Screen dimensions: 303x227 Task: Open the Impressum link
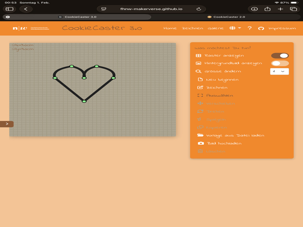[x=282, y=28]
